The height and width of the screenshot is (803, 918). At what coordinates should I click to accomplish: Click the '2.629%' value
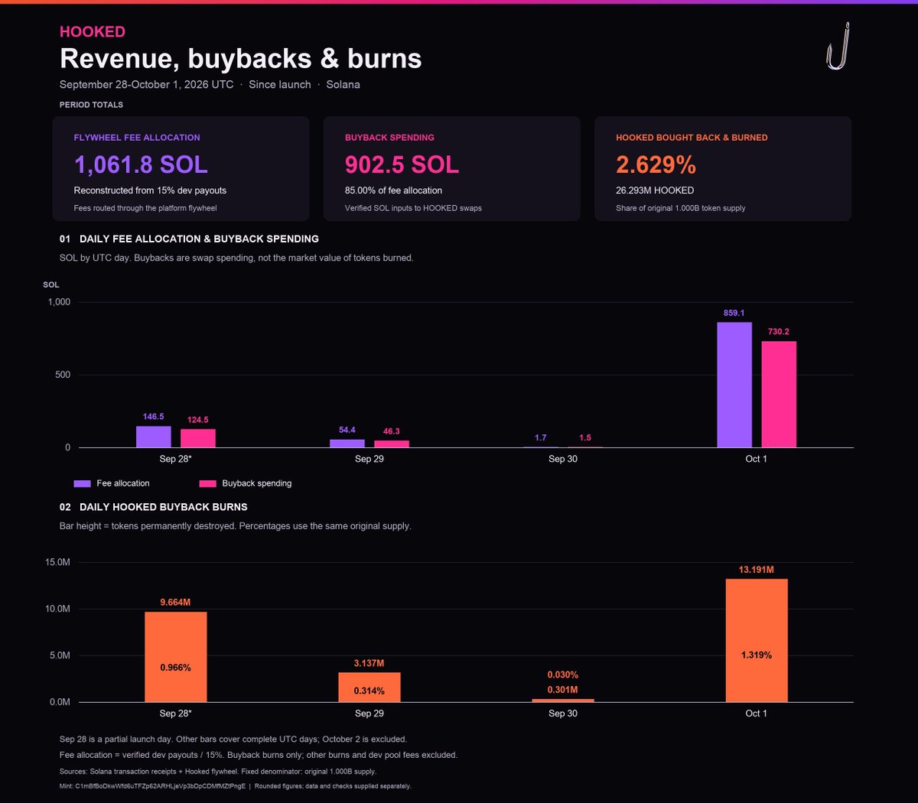pyautogui.click(x=656, y=164)
